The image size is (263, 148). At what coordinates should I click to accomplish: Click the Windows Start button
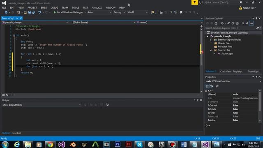pyautogui.click(x=5, y=144)
